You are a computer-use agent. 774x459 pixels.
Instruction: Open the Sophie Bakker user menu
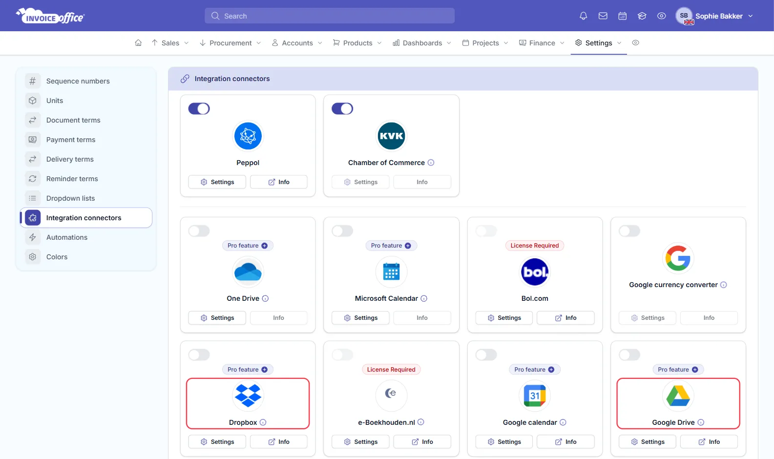click(714, 16)
